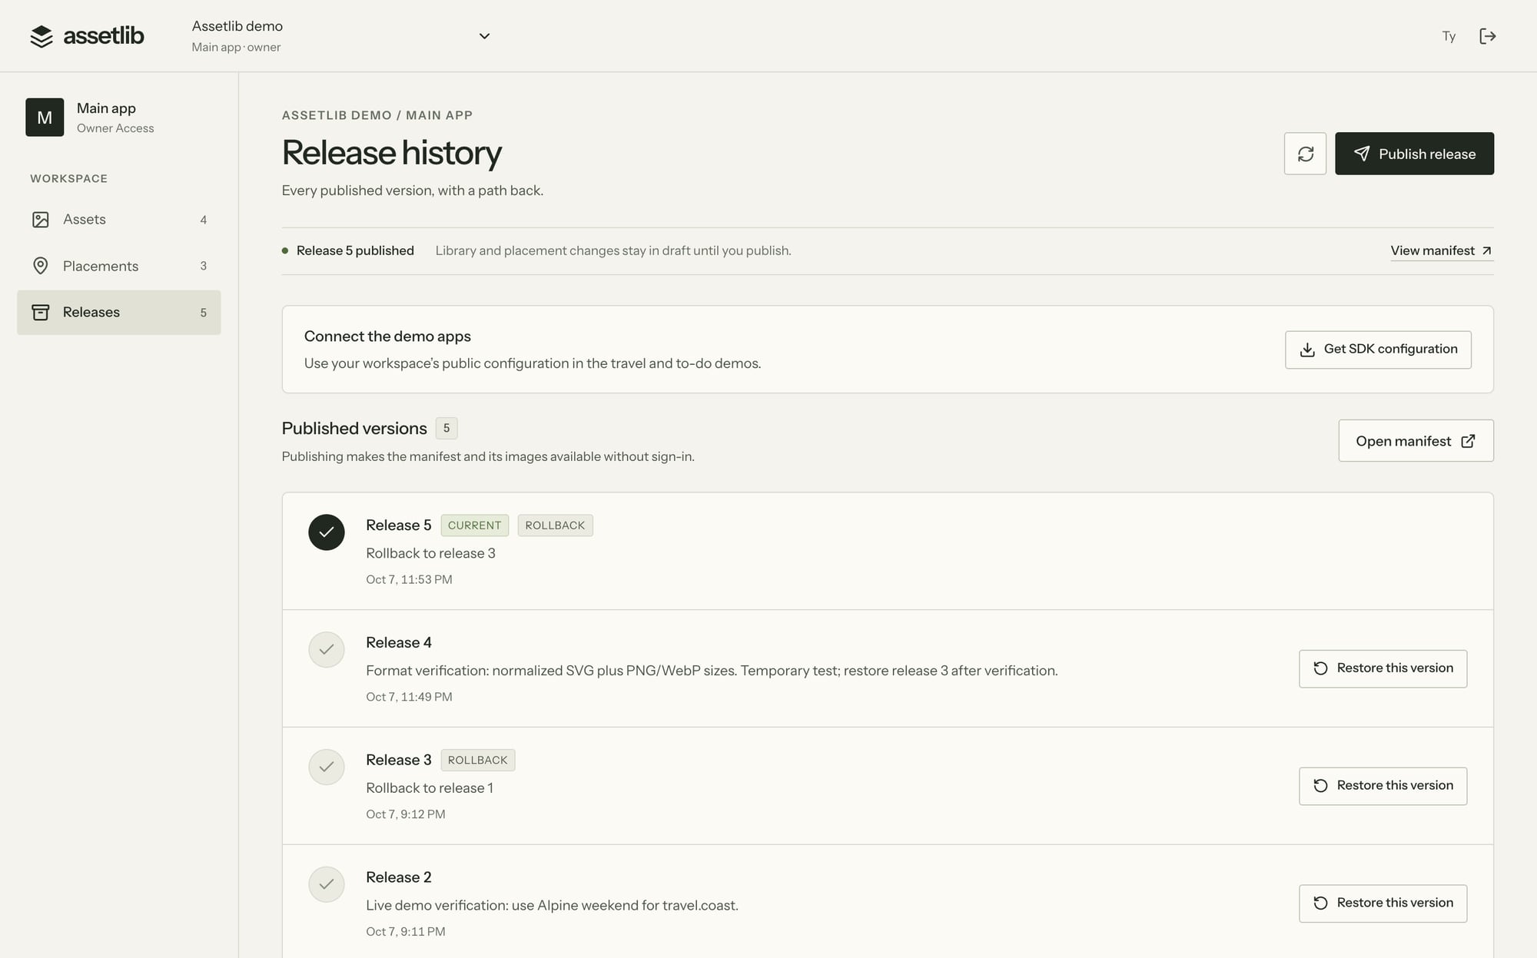Open the View manifest link
The image size is (1537, 958).
(1442, 250)
